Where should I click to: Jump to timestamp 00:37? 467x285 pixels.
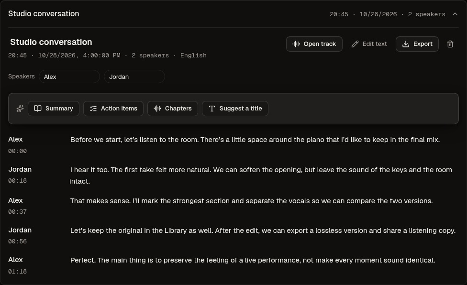pos(18,212)
